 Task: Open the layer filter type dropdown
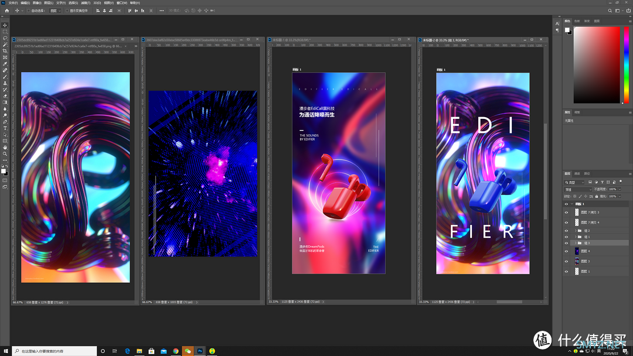575,182
